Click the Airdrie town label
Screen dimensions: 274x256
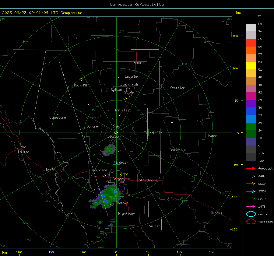click(x=120, y=163)
